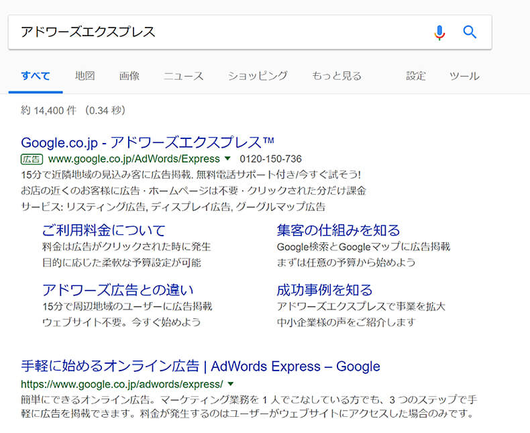The image size is (530, 433).
Task: Click text Google検索とGoogleマップに広告掲載
Action: (x=364, y=246)
